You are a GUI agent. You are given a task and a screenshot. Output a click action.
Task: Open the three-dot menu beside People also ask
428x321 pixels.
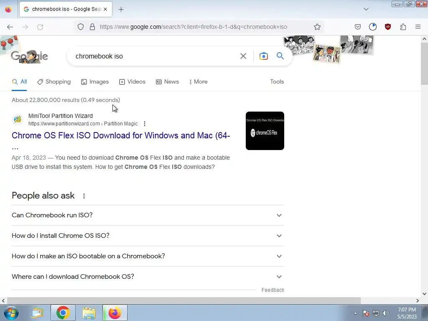pos(84,196)
